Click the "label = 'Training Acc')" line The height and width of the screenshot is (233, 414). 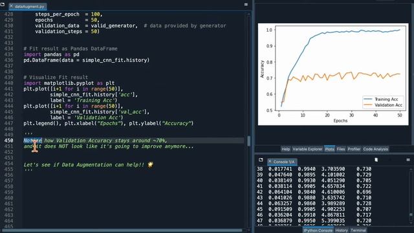click(x=83, y=100)
